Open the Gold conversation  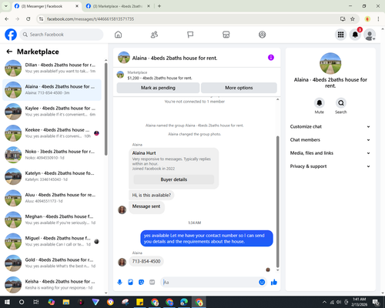click(x=52, y=263)
